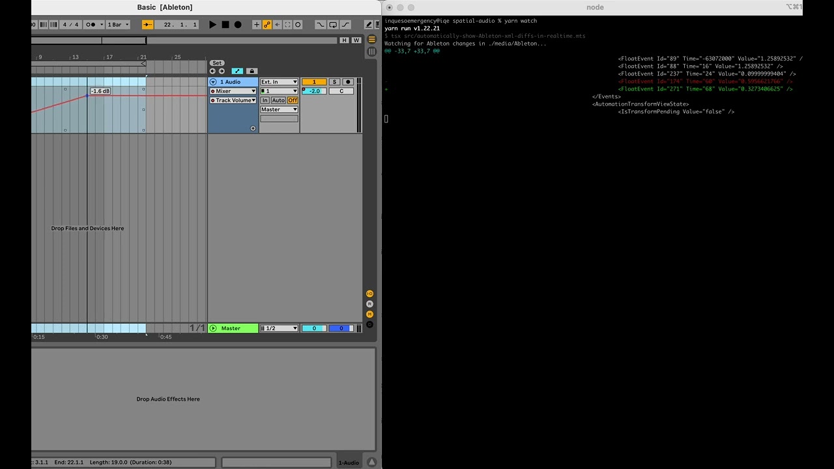
Task: Click the Master volume slider
Action: (x=314, y=328)
